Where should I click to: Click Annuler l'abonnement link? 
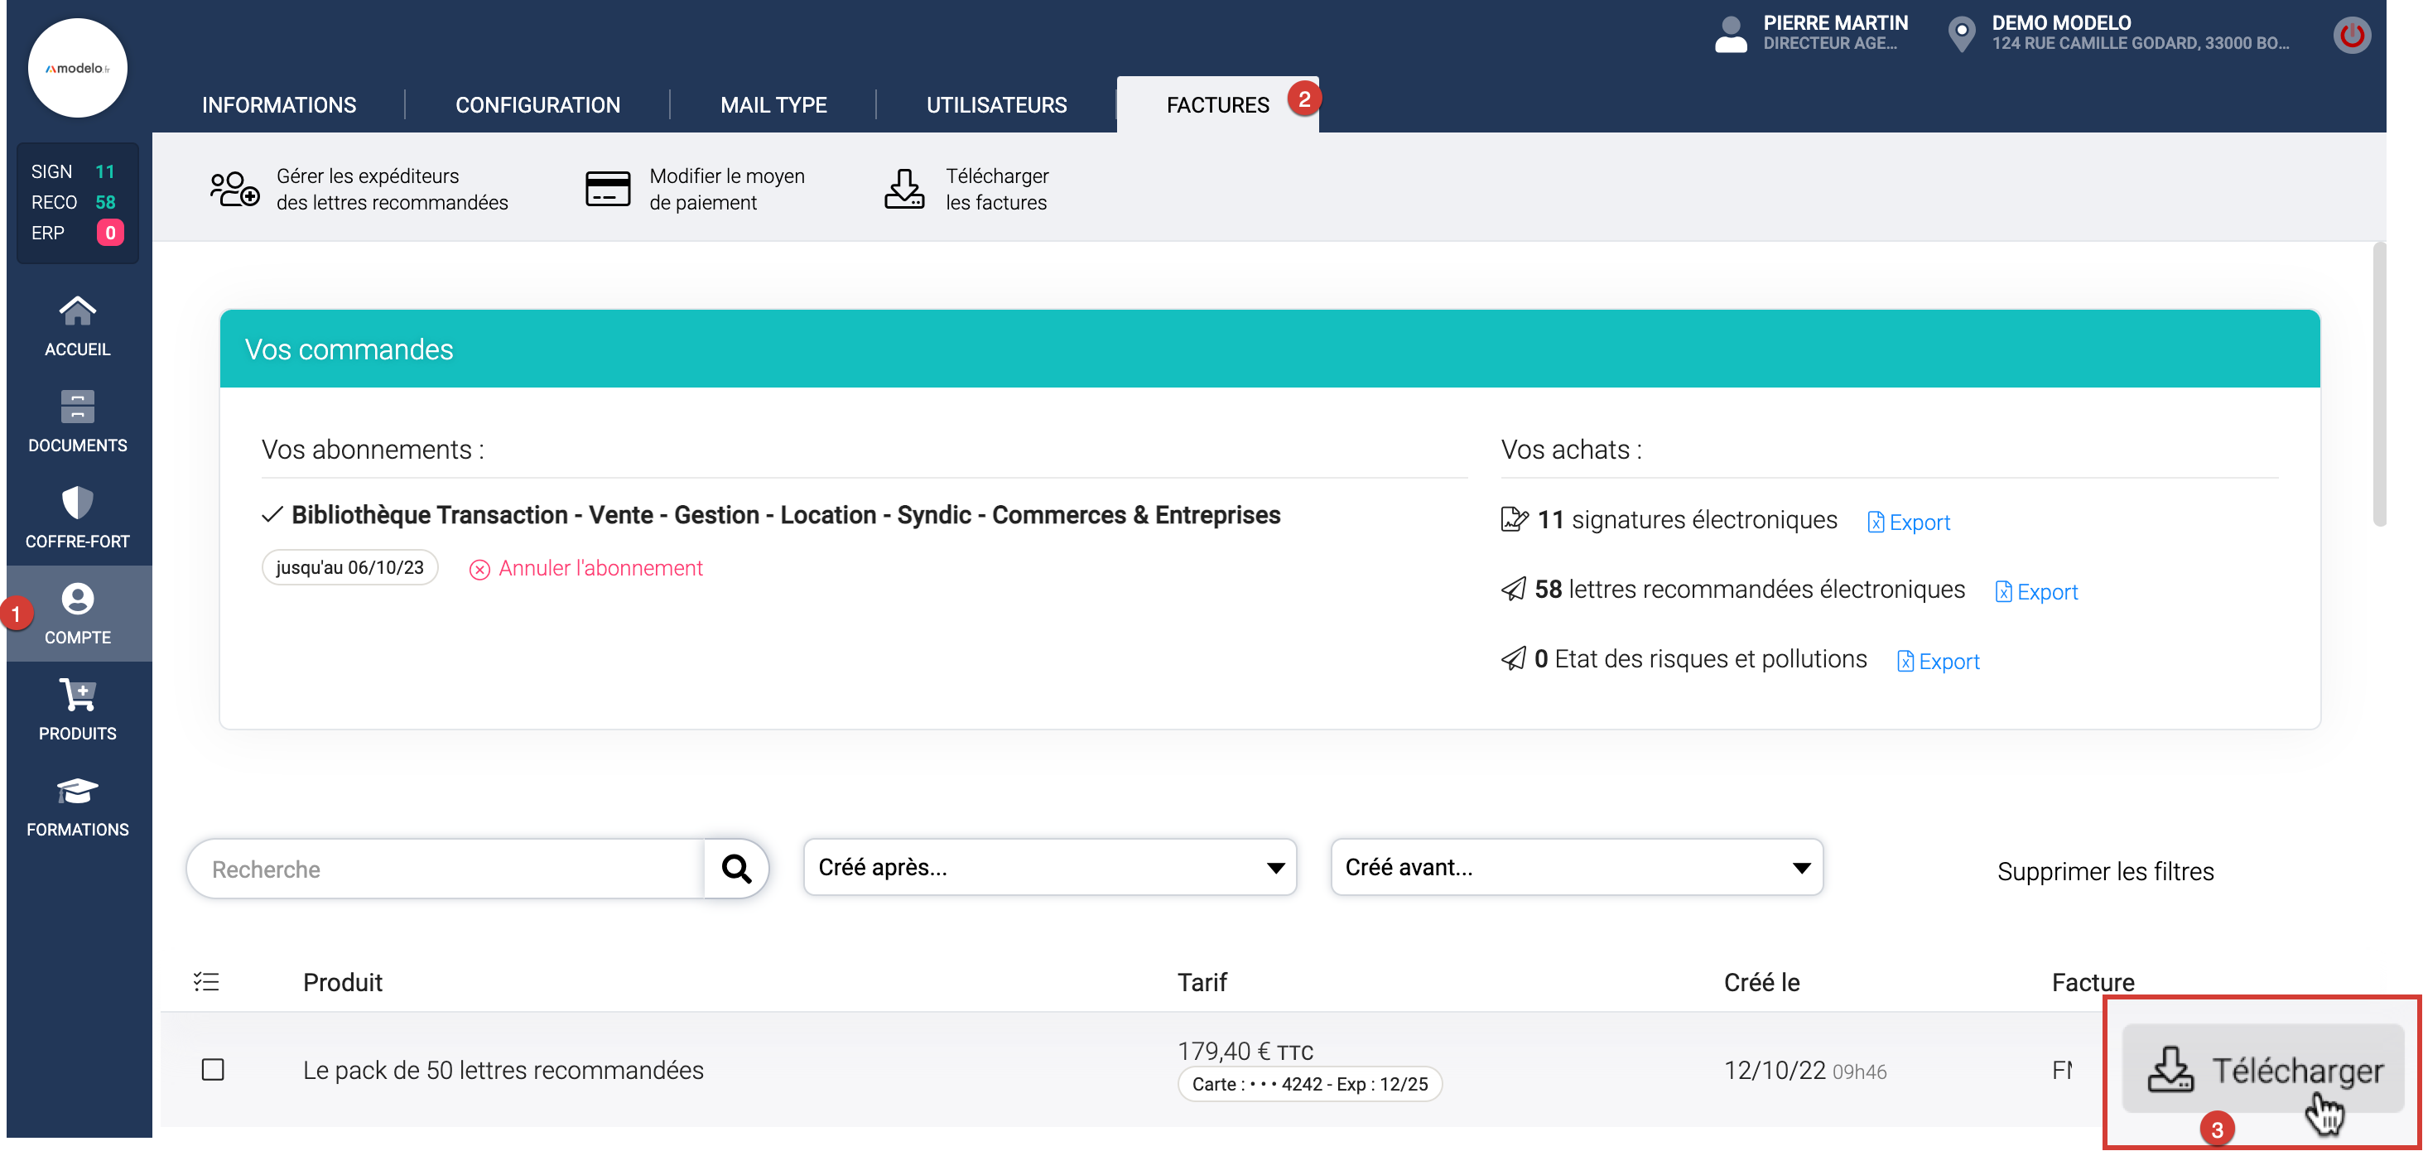(x=600, y=568)
